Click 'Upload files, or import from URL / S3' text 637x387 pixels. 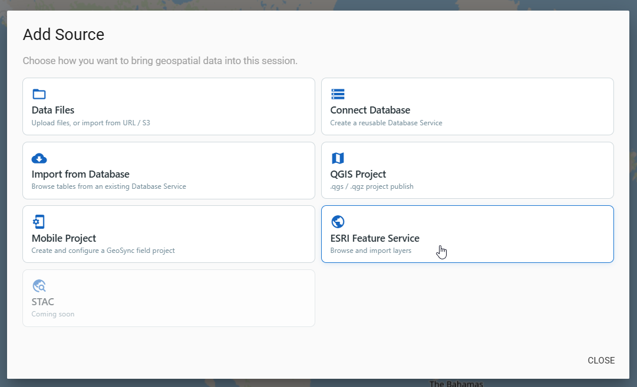click(x=91, y=123)
